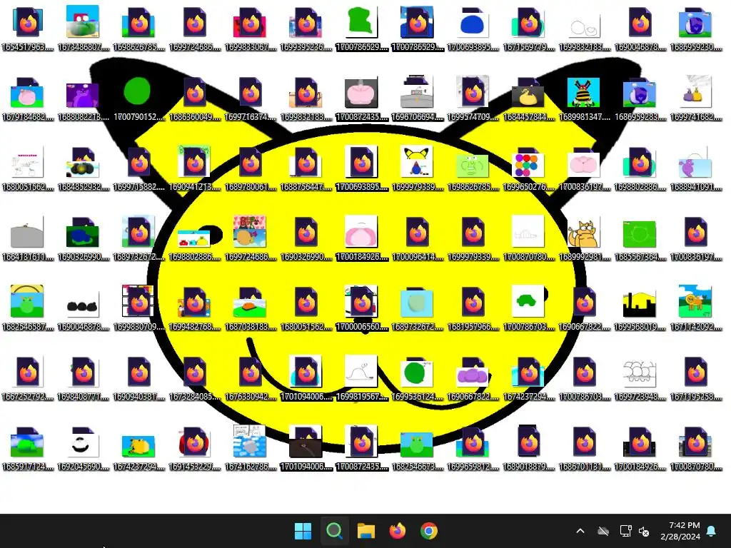Select desktop file 1674162786
The height and width of the screenshot is (548, 731).
tap(251, 447)
